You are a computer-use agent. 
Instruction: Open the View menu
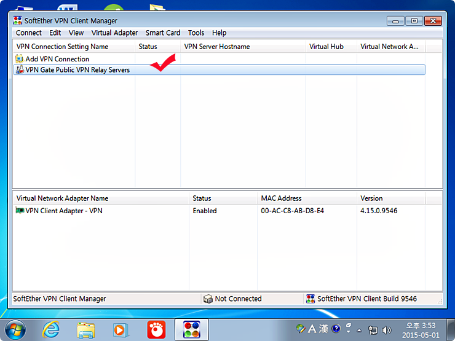76,33
